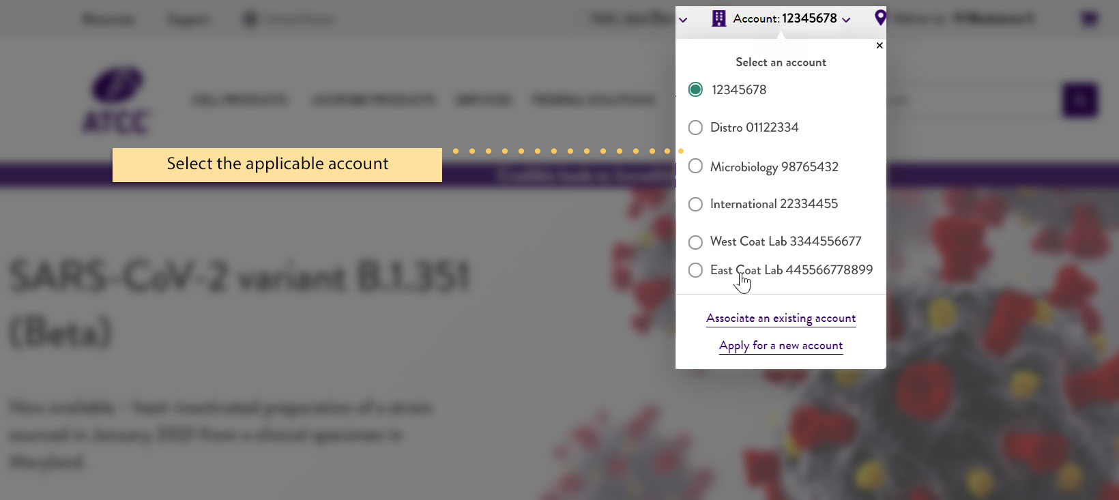Open the SERVICES menu
Image resolution: width=1119 pixels, height=500 pixels.
484,100
